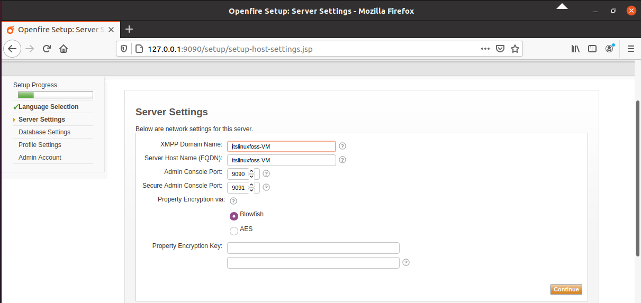Click the help icon beside Server Host Name
The image size is (641, 303).
[342, 160]
